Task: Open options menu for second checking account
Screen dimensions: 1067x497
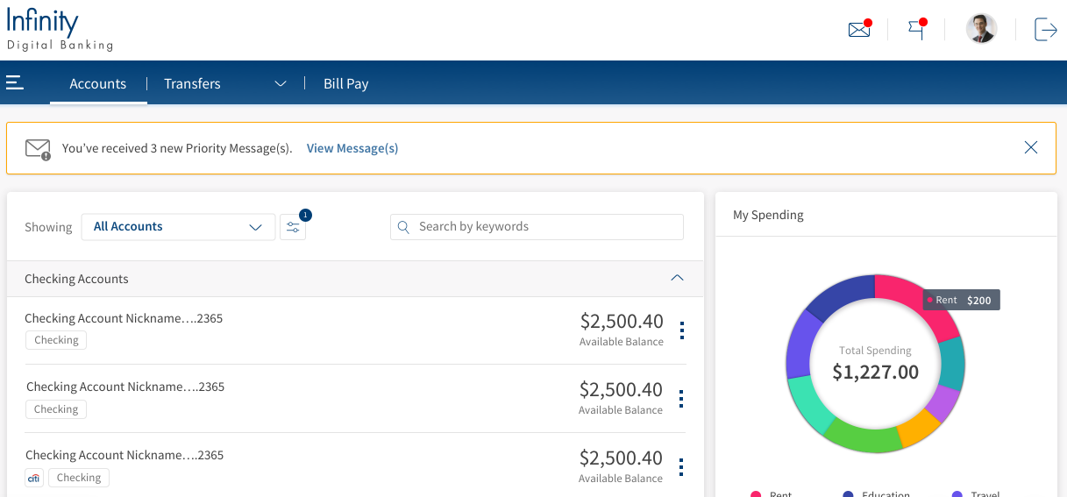Action: [681, 399]
